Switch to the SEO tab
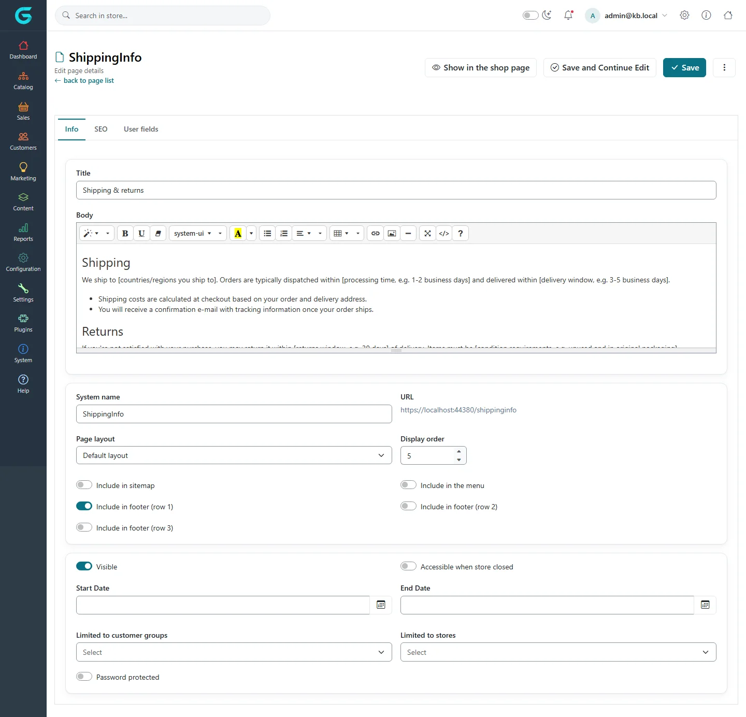This screenshot has height=717, width=746. pyautogui.click(x=101, y=129)
